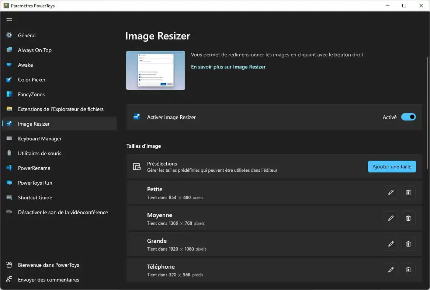Viewport: 430px width, 290px height.
Task: Click the PowerToys Run icon
Action: (x=9, y=182)
